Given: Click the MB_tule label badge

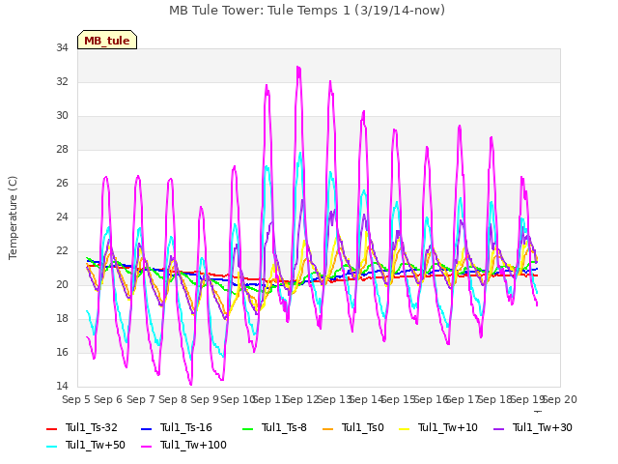Looking at the screenshot, I should click(107, 40).
